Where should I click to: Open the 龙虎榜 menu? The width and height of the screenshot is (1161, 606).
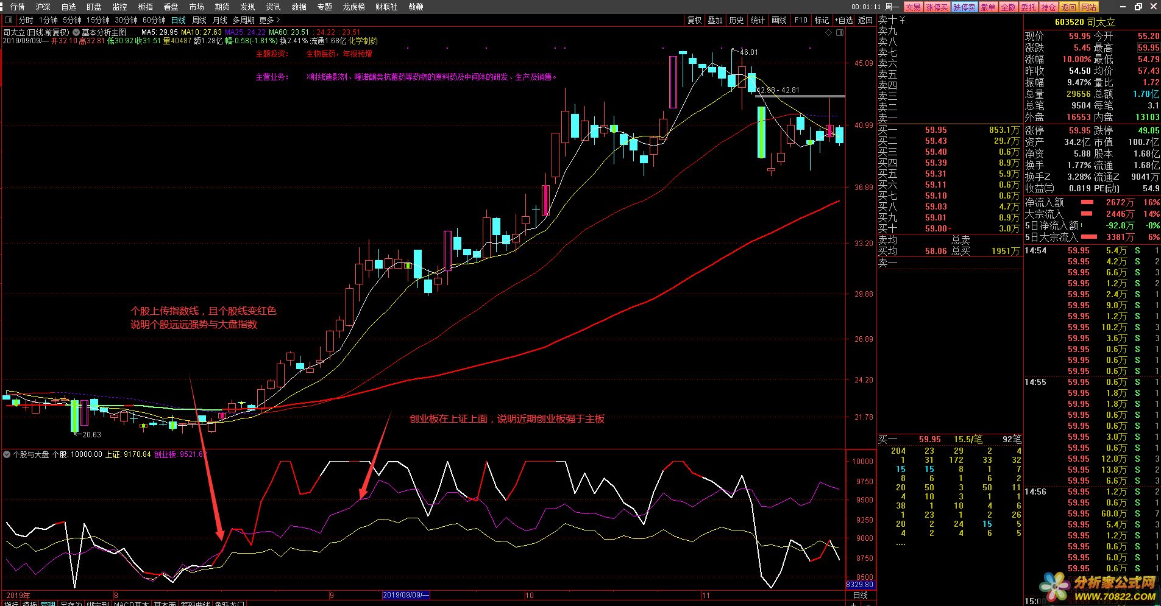353,7
